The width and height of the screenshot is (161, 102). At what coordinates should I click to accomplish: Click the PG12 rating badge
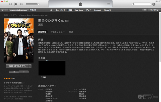pos(41,25)
